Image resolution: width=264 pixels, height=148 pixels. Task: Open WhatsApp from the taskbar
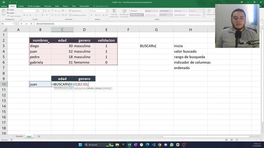[172, 145]
